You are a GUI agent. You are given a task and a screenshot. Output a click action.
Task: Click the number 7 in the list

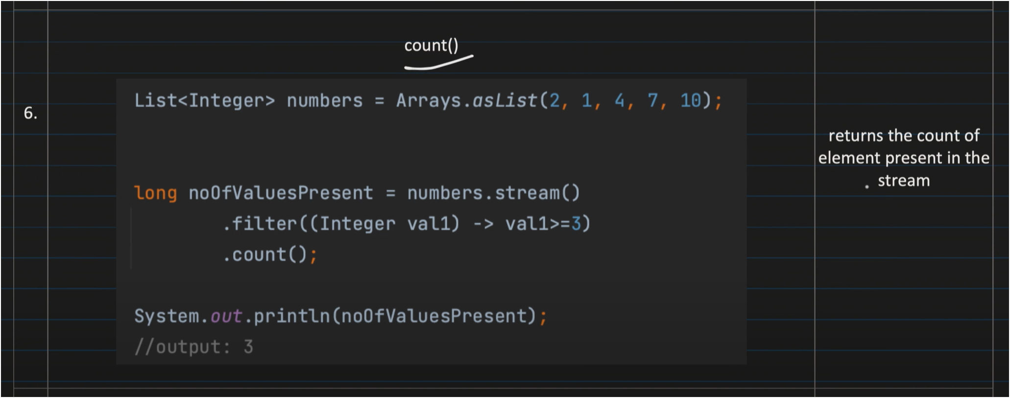[652, 101]
